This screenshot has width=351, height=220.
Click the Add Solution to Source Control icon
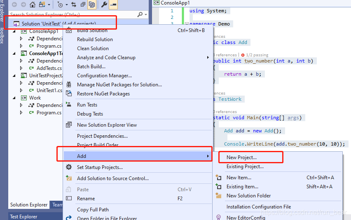coord(69,178)
